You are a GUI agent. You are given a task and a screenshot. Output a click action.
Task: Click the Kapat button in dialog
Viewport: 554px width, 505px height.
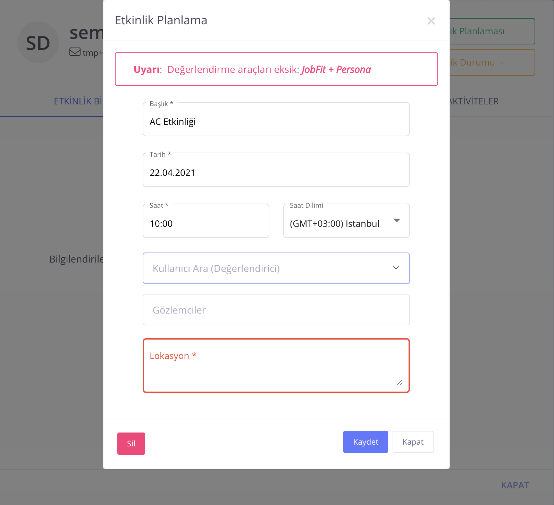(413, 442)
